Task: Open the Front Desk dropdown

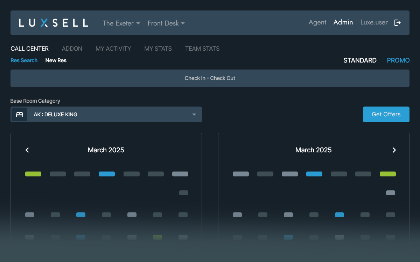Action: (166, 23)
